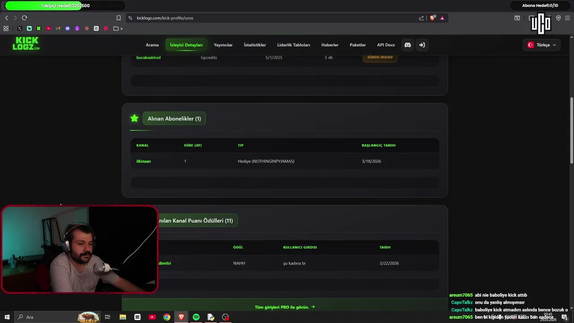Click the Takipçi Hedefi progress bar
The width and height of the screenshot is (574, 323).
65,6
